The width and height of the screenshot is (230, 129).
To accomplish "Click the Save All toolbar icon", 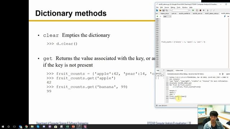I will pyautogui.click(x=167, y=10).
